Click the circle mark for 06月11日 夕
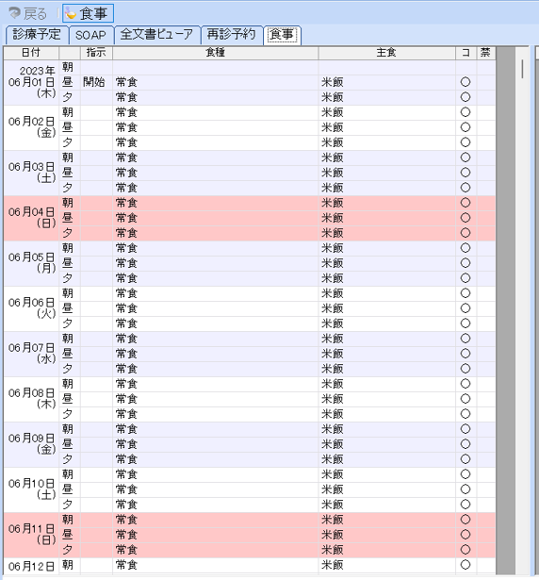 click(x=465, y=550)
